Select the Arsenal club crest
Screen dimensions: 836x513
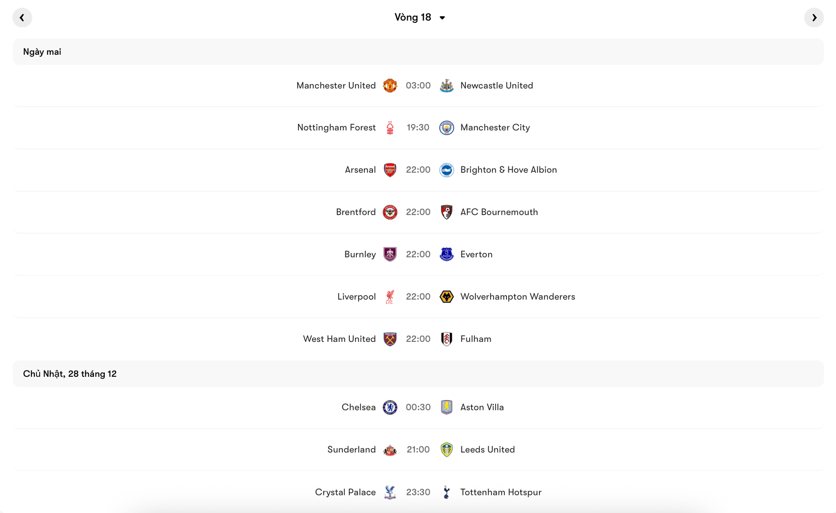(390, 170)
